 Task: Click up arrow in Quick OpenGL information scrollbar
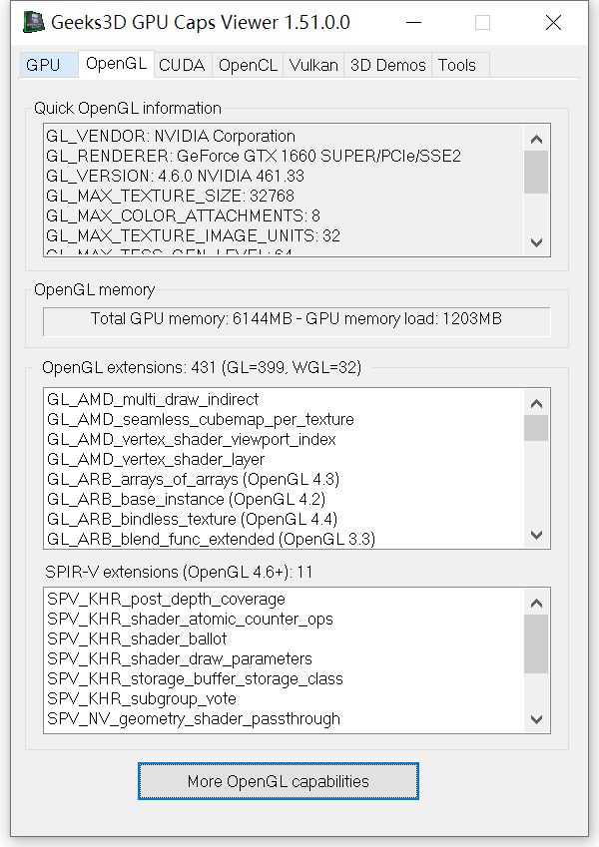(x=536, y=139)
